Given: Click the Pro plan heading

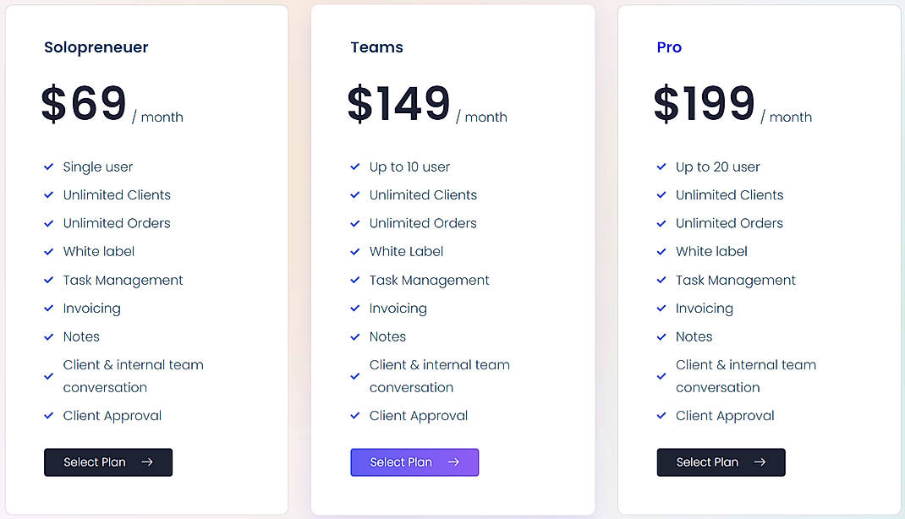Looking at the screenshot, I should (x=669, y=47).
